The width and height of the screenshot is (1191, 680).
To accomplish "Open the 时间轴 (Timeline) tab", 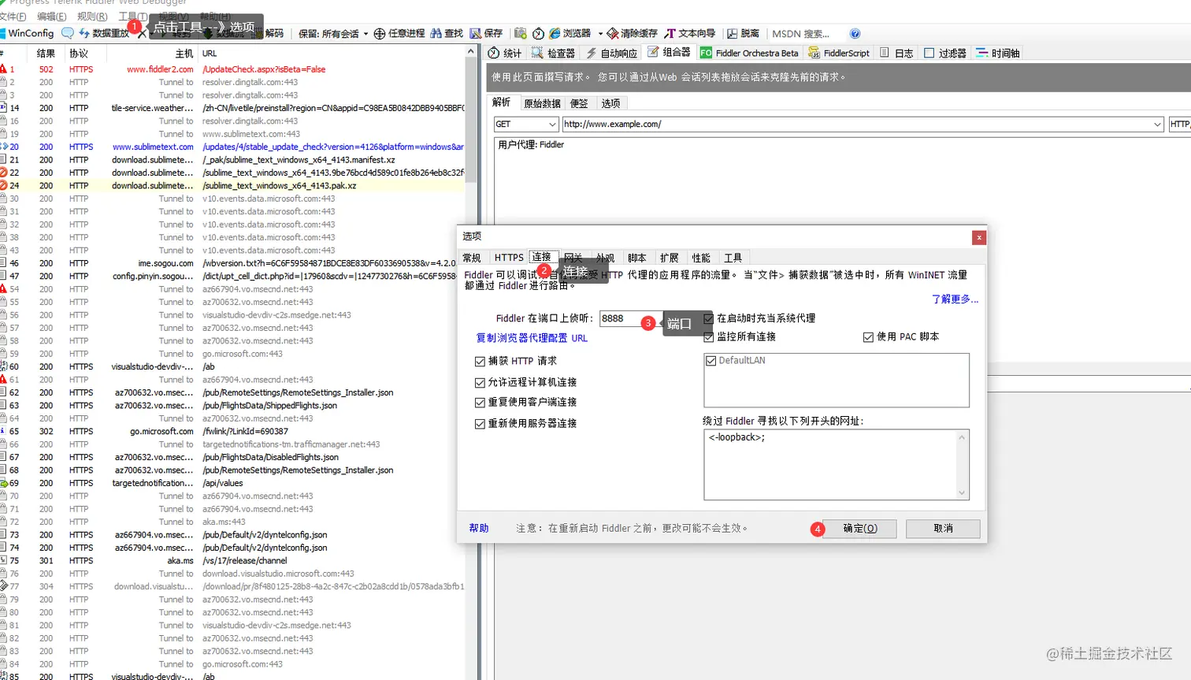I will click(x=997, y=53).
